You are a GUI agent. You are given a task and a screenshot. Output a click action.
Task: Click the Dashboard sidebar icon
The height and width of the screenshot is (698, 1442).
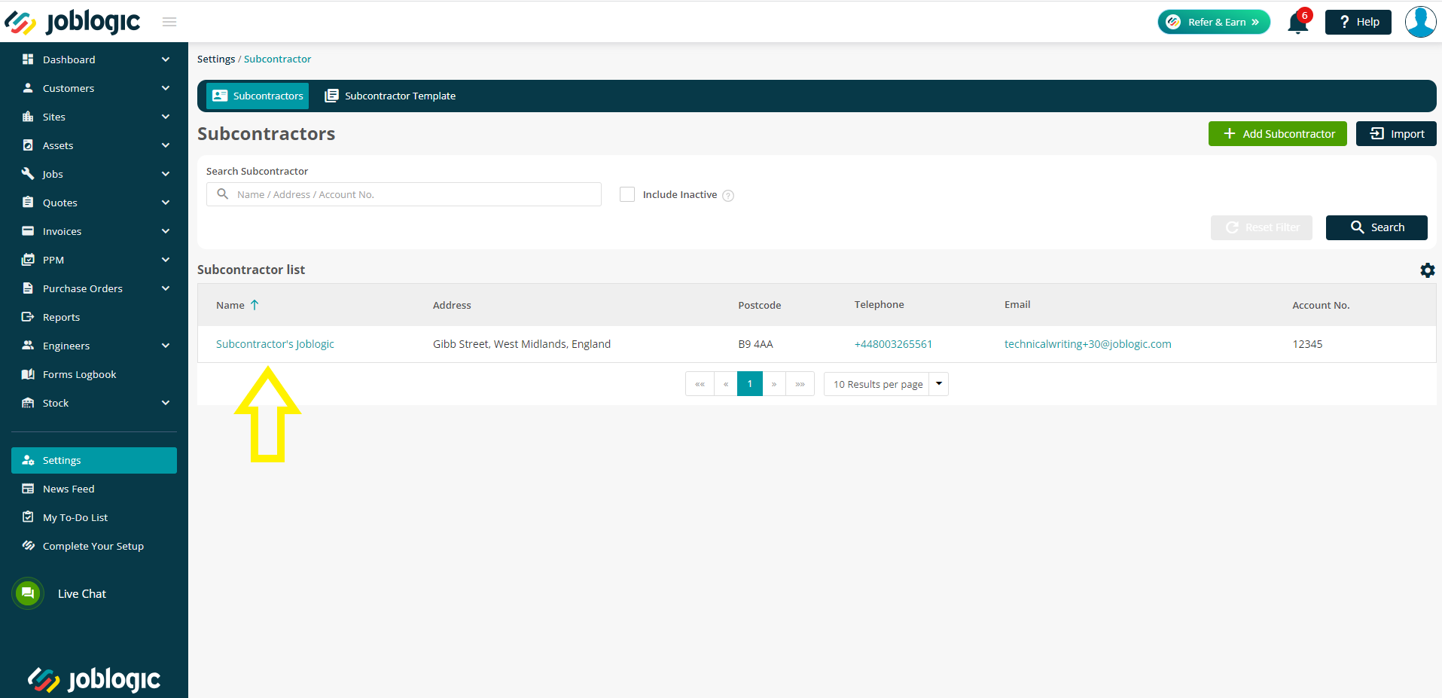point(28,59)
